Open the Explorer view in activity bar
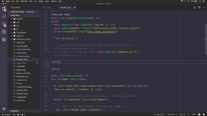This screenshot has height=116, width=207. click(x=4, y=9)
